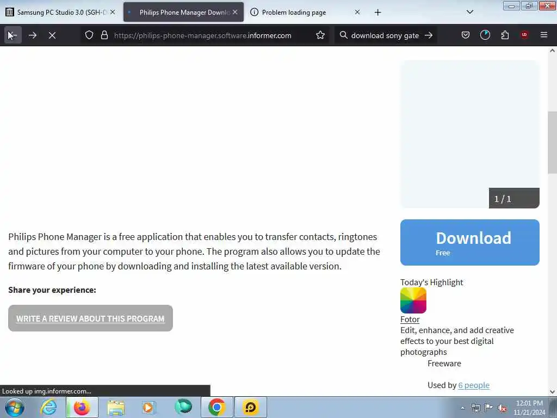Open Google Chrome from taskbar

coord(216,407)
